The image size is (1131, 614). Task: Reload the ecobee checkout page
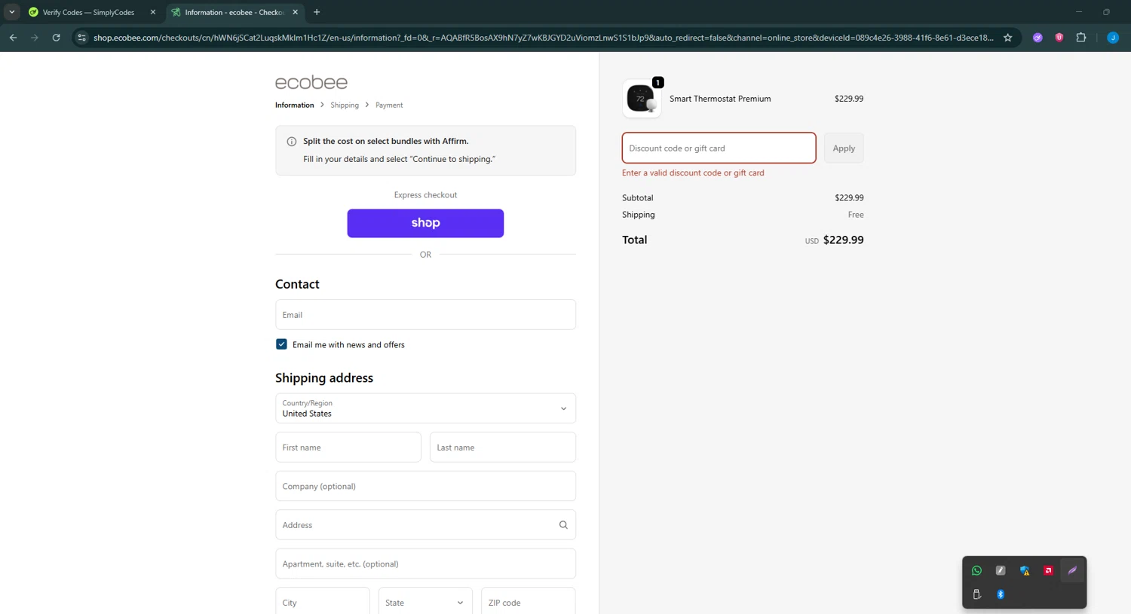[56, 38]
